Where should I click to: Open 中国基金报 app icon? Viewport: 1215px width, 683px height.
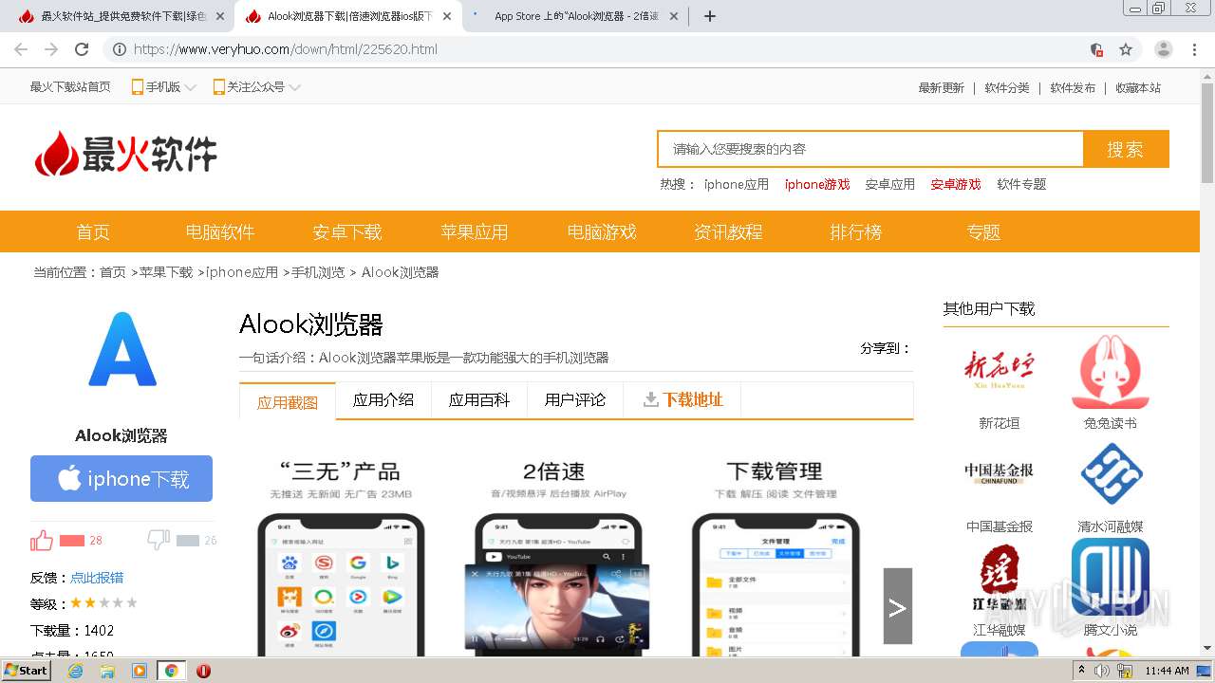(x=999, y=472)
